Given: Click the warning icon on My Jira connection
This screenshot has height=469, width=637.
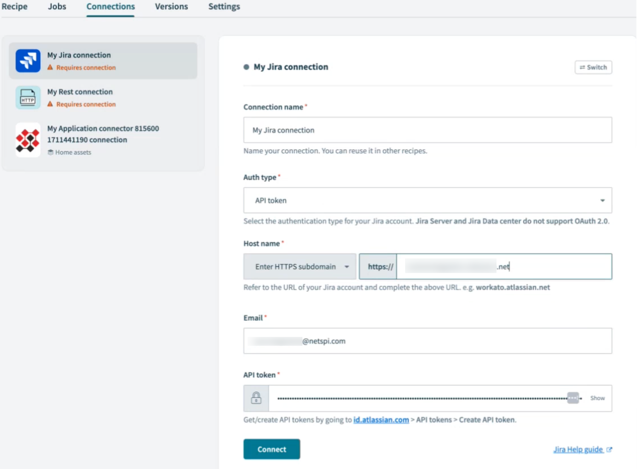Looking at the screenshot, I should point(49,67).
